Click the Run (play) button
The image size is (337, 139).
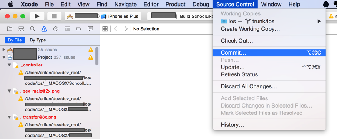pos(37,17)
